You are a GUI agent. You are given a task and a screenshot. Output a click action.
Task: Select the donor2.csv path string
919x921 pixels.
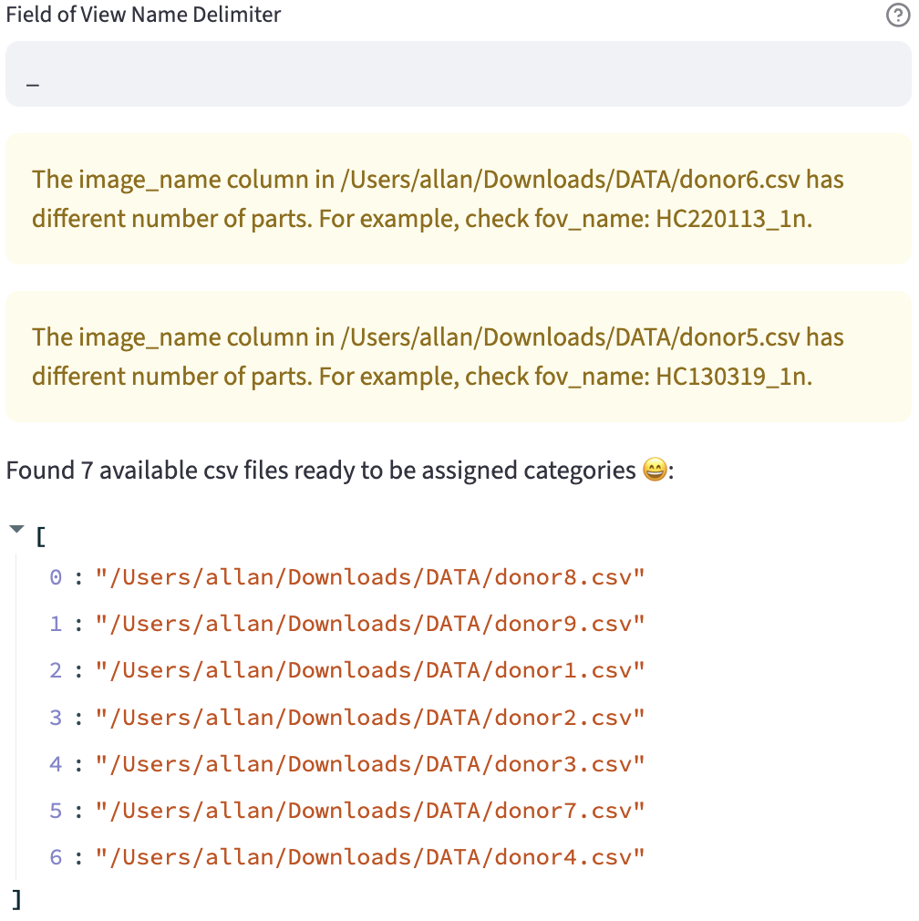370,718
